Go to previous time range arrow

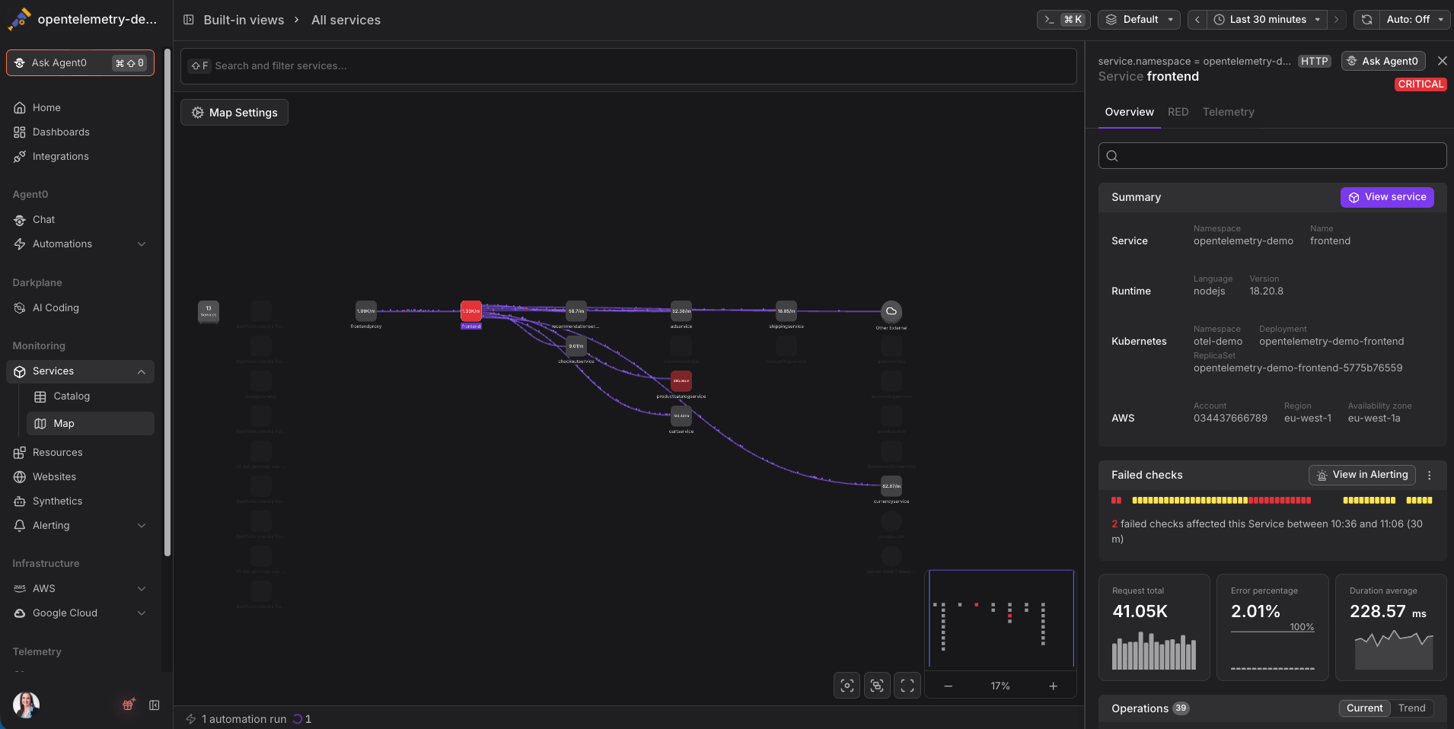[x=1197, y=20]
